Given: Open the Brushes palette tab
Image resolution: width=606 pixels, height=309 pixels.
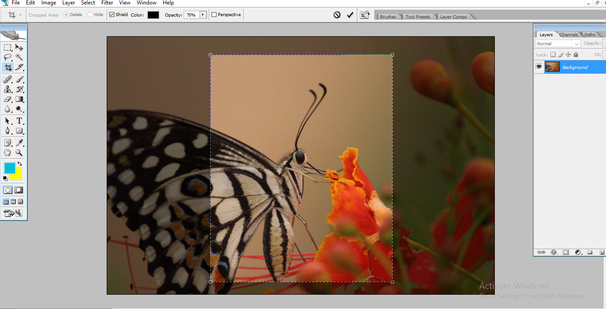Looking at the screenshot, I should click(x=388, y=17).
